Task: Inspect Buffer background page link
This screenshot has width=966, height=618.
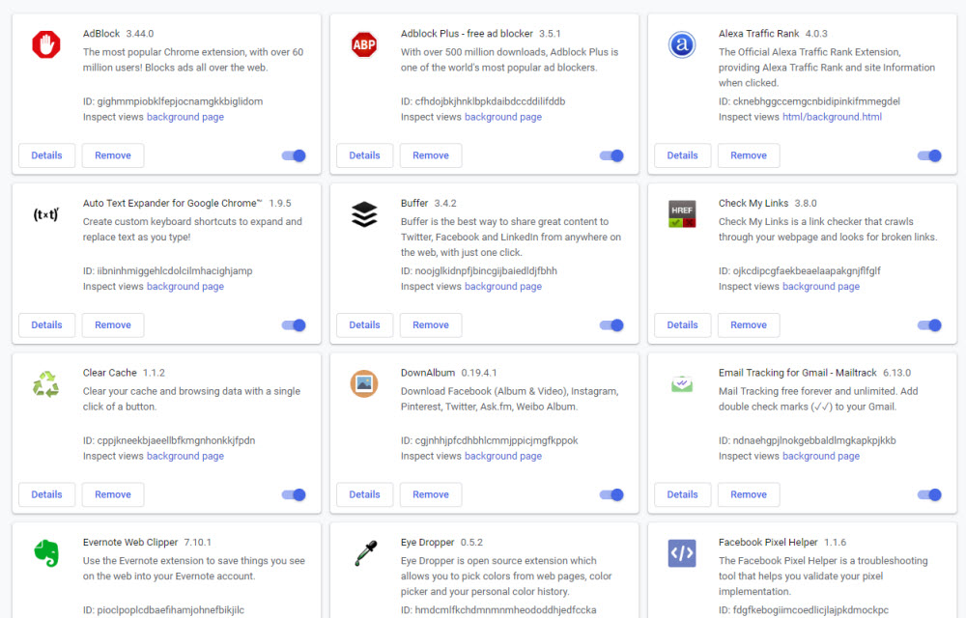Action: click(503, 286)
